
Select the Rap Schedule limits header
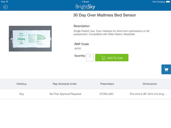coord(64,84)
